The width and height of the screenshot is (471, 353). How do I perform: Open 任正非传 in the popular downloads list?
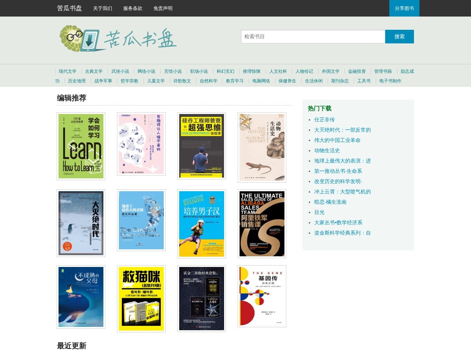coord(325,120)
